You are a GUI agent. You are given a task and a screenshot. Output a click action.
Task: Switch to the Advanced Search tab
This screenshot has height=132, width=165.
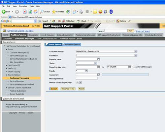pyautogui.click(x=72, y=45)
